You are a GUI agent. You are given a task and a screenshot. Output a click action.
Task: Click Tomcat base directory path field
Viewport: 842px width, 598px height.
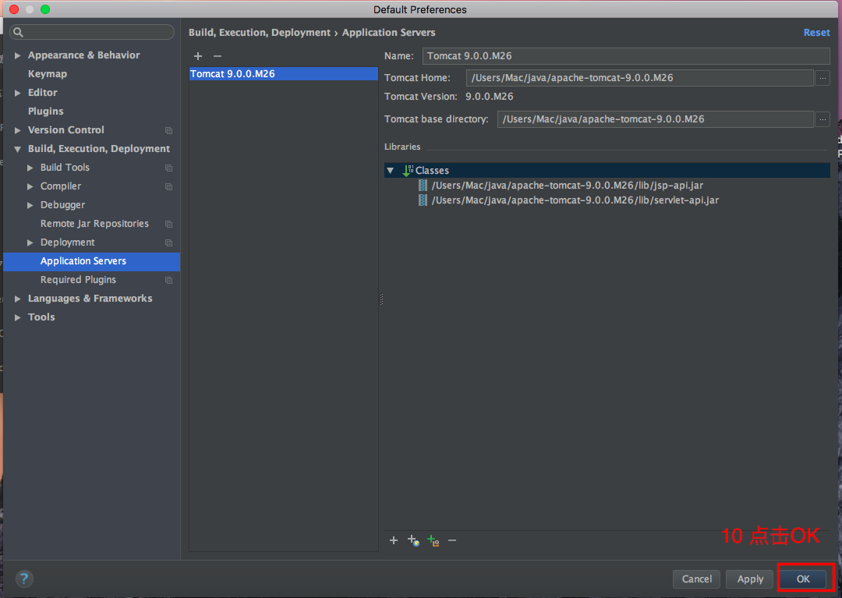click(x=655, y=119)
